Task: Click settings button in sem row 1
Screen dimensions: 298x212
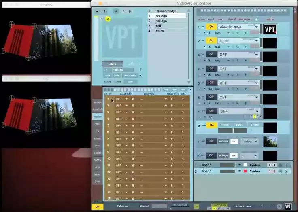Action: pos(223,141)
